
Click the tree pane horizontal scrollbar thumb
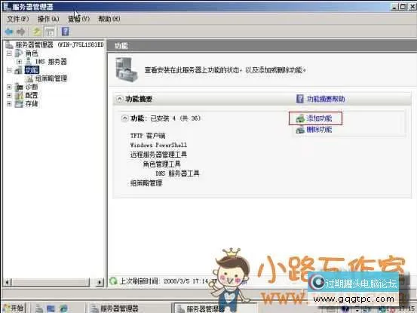tap(51, 282)
